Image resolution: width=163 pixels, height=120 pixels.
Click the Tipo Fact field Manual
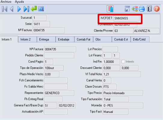pos(115,112)
